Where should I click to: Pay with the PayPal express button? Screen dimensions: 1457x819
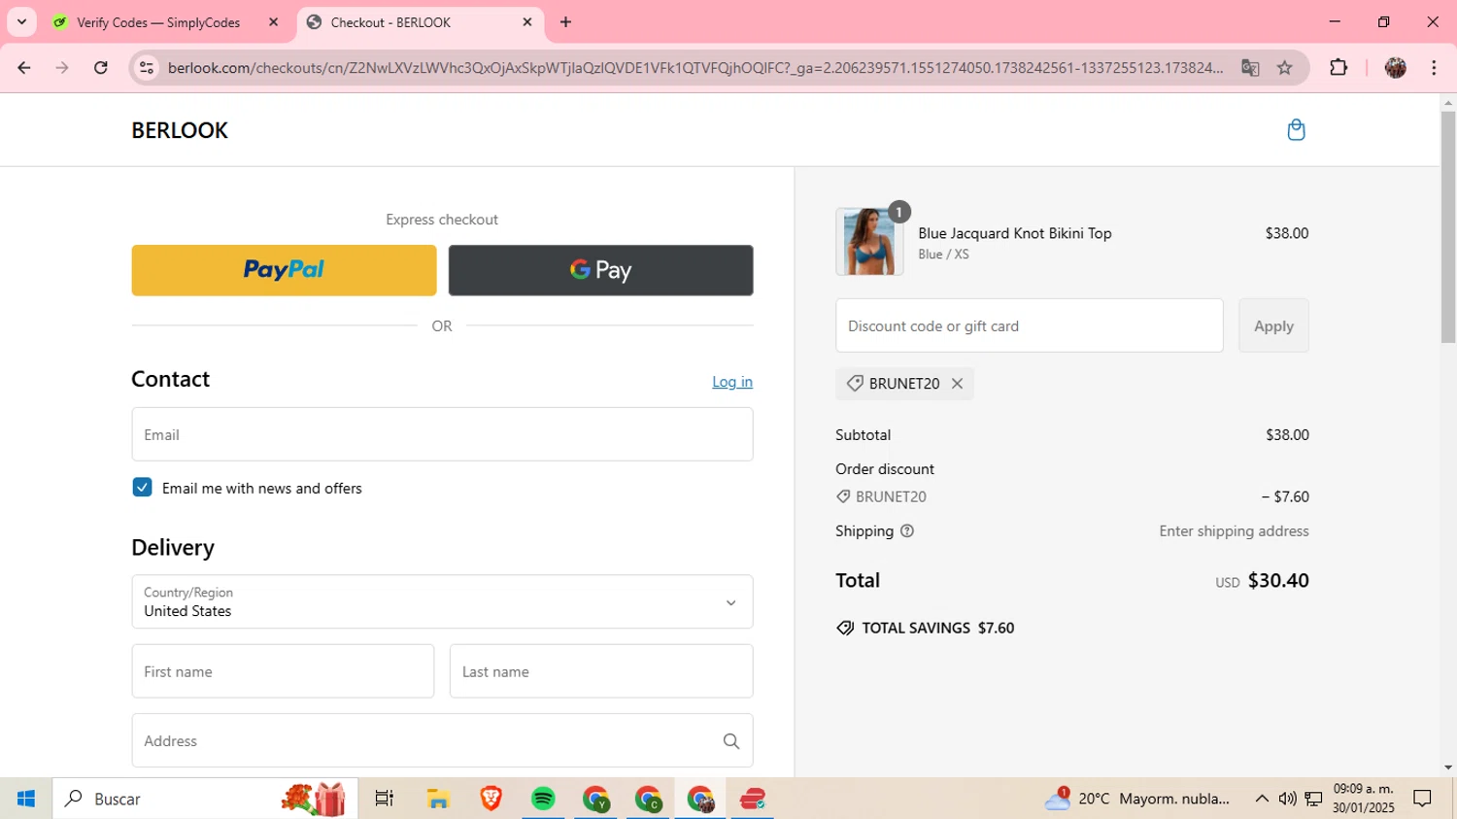[284, 270]
